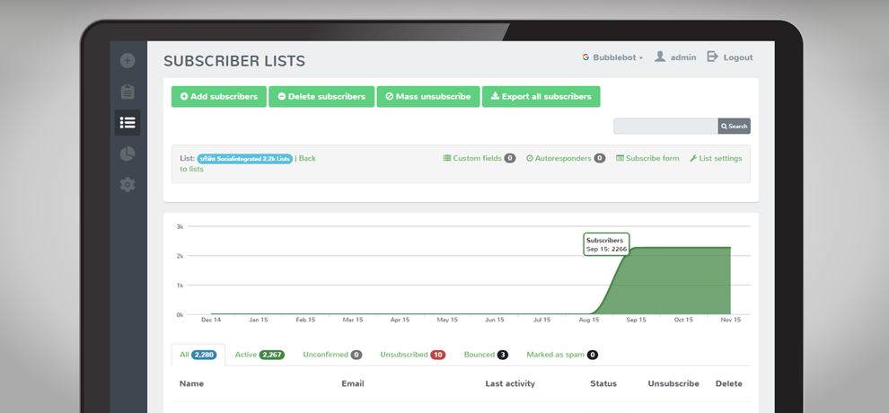Open the settings gear in sidebar
The height and width of the screenshot is (413, 889).
[x=128, y=184]
